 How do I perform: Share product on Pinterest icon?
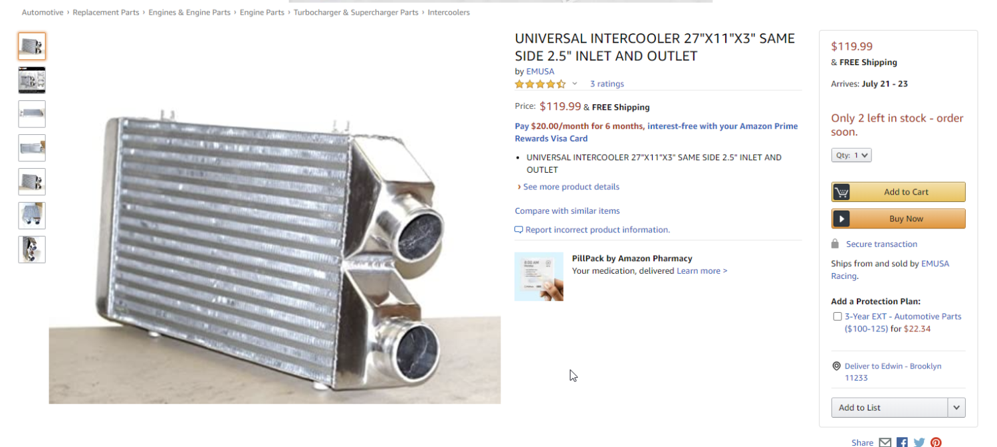(x=936, y=442)
